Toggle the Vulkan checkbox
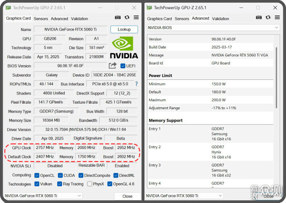The height and width of the screenshot is (203, 286). pyautogui.click(x=37, y=184)
